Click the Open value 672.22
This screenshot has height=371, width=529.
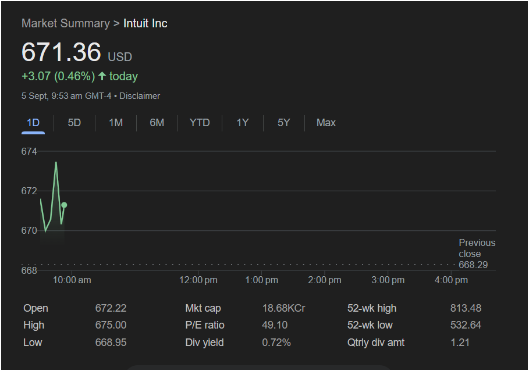(111, 308)
